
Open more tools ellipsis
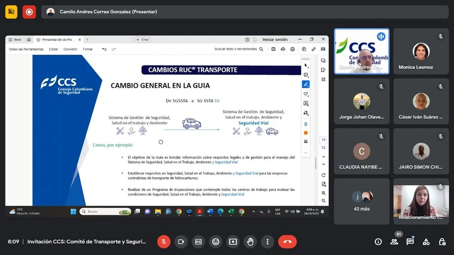(x=306, y=153)
